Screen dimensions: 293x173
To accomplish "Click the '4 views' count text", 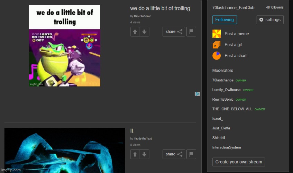I will (135, 22).
